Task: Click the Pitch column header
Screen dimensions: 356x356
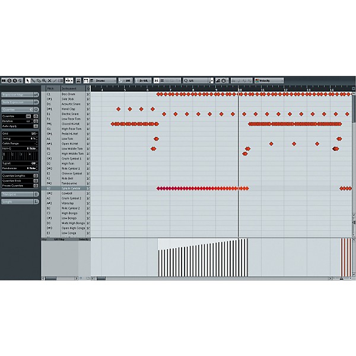Action: (53, 88)
